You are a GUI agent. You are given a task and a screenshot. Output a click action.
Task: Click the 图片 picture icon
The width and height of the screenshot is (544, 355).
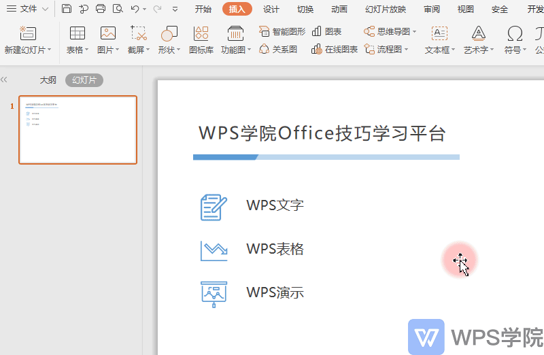click(x=108, y=33)
